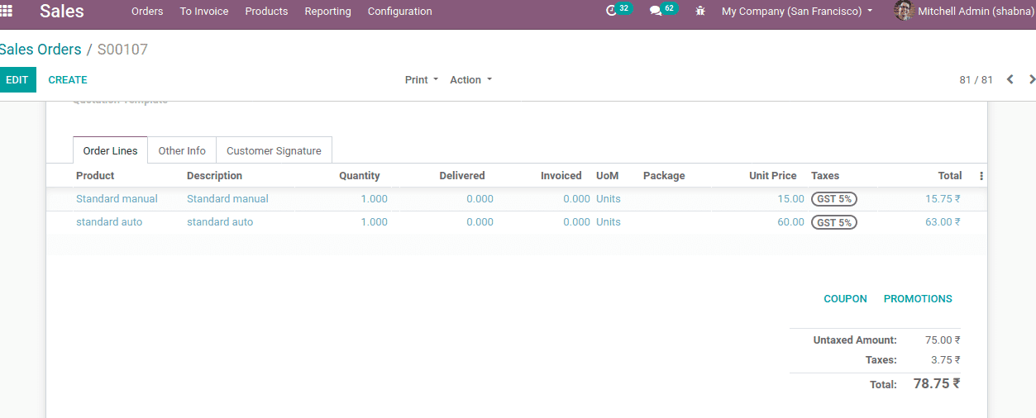The image size is (1036, 418).
Task: Expand the Print dropdown
Action: tap(422, 80)
